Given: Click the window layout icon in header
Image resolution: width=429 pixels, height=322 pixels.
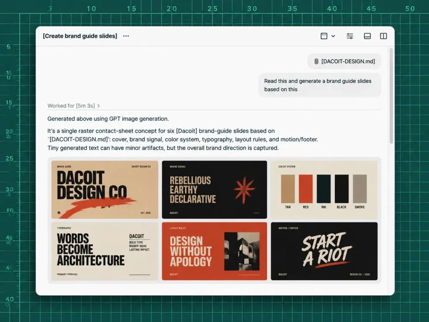Looking at the screenshot, I should pyautogui.click(x=324, y=36).
